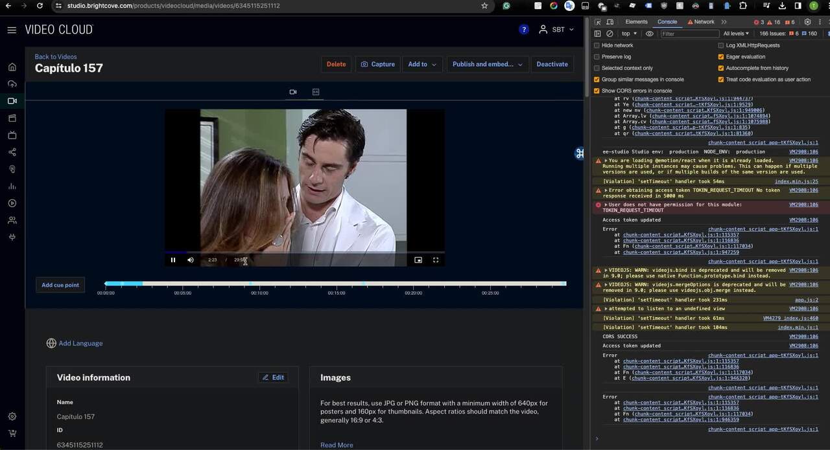
Task: Open the Audience people module icon
Action: point(12,220)
